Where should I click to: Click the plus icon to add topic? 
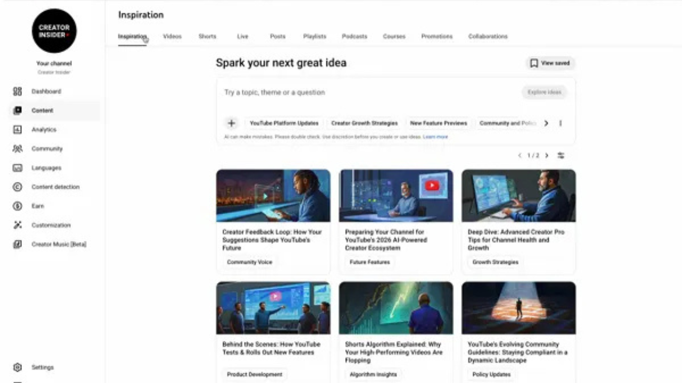point(231,123)
